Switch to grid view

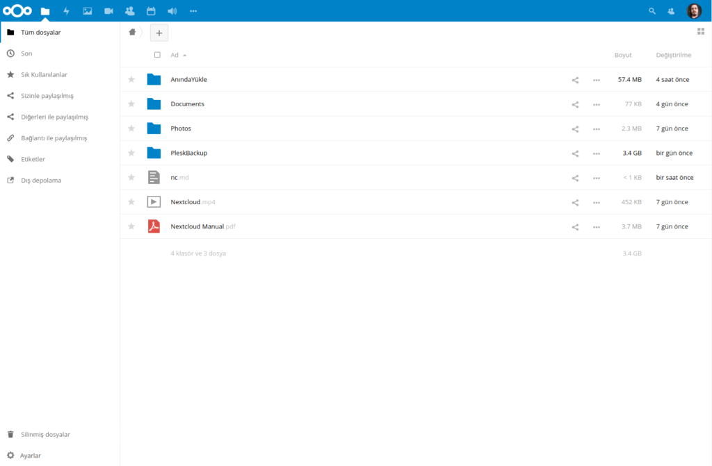pos(701,31)
